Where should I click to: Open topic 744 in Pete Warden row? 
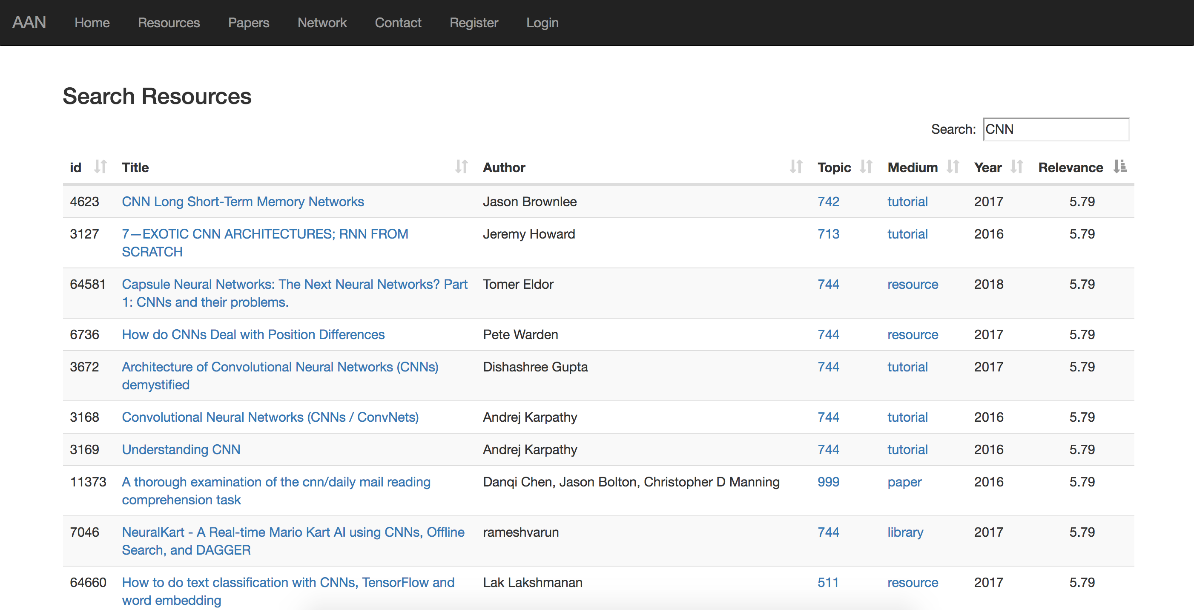828,335
